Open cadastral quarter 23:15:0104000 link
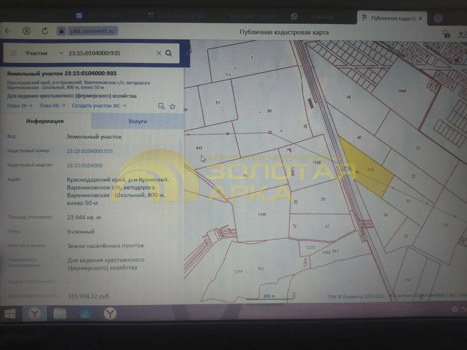 [85, 165]
